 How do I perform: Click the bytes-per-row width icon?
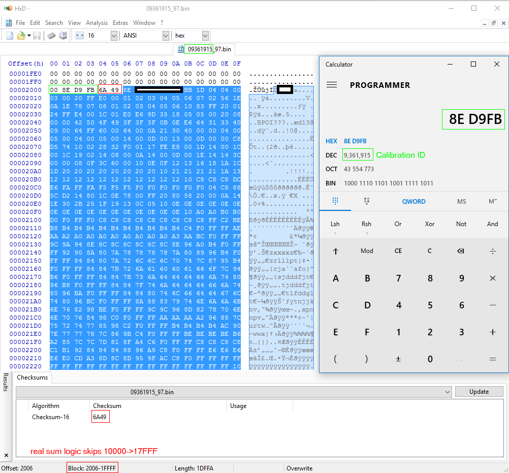(80, 36)
